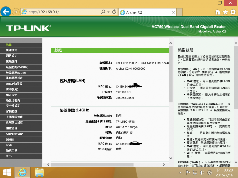
Task: Click the help panel scroll-down arrow
Action: [236, 162]
